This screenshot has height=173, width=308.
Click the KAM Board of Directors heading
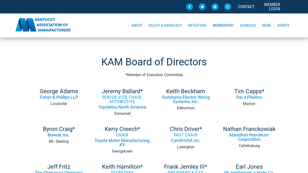click(x=154, y=62)
